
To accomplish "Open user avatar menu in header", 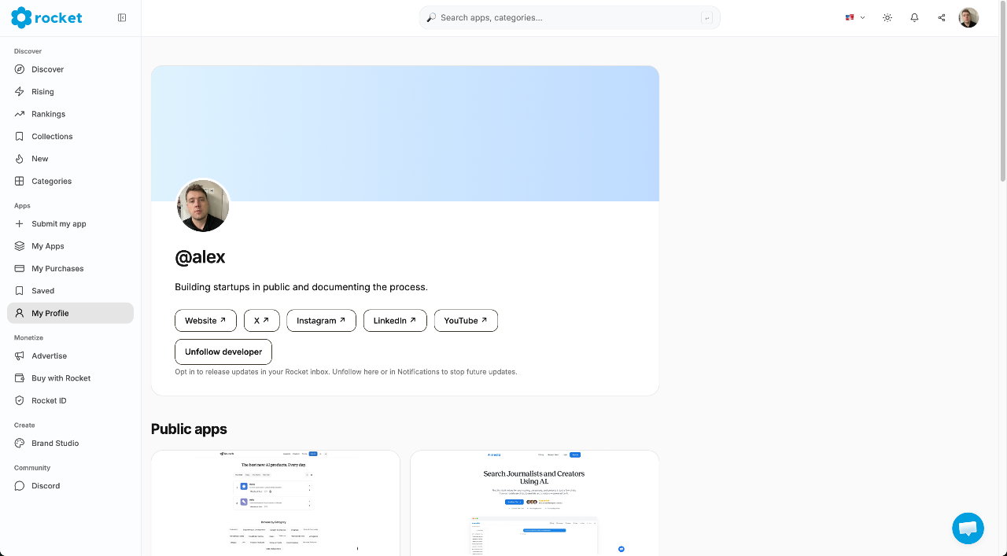I will [968, 17].
